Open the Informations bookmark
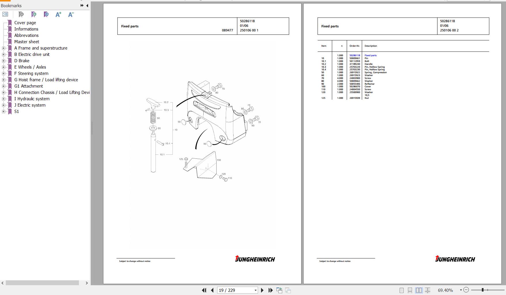 click(x=26, y=29)
